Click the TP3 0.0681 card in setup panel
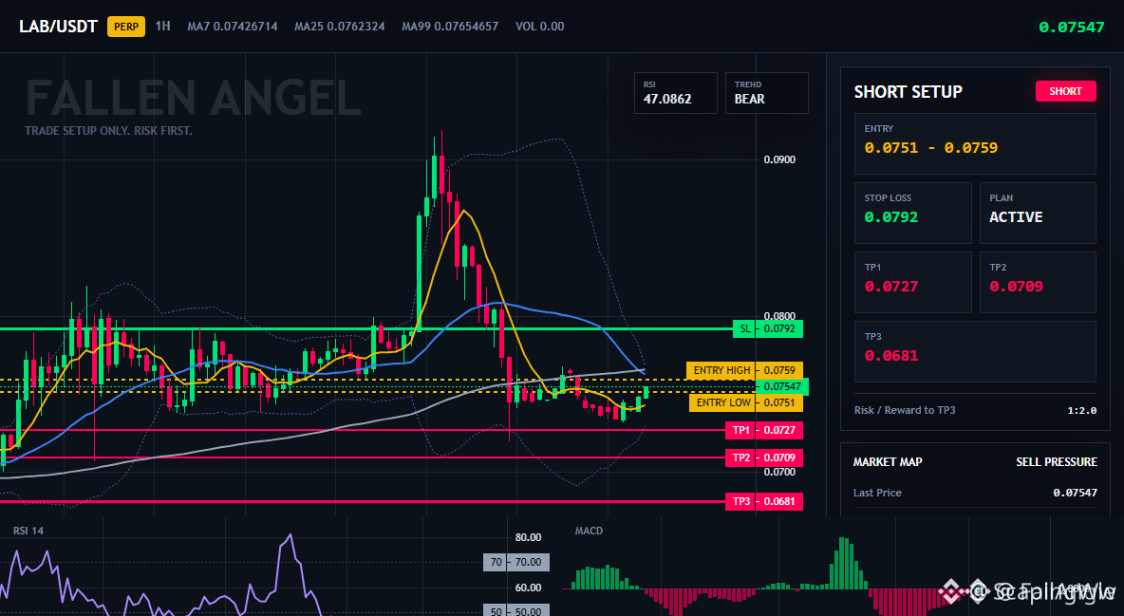This screenshot has width=1124, height=616. [x=975, y=351]
